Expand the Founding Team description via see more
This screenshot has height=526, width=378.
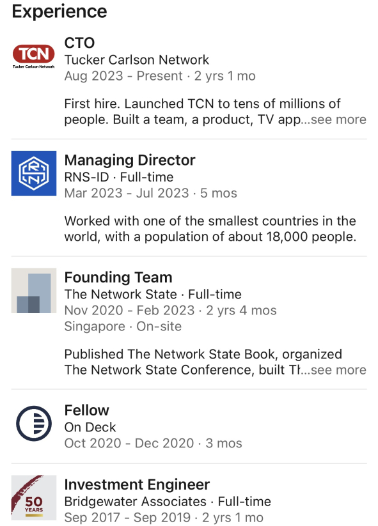tap(338, 369)
